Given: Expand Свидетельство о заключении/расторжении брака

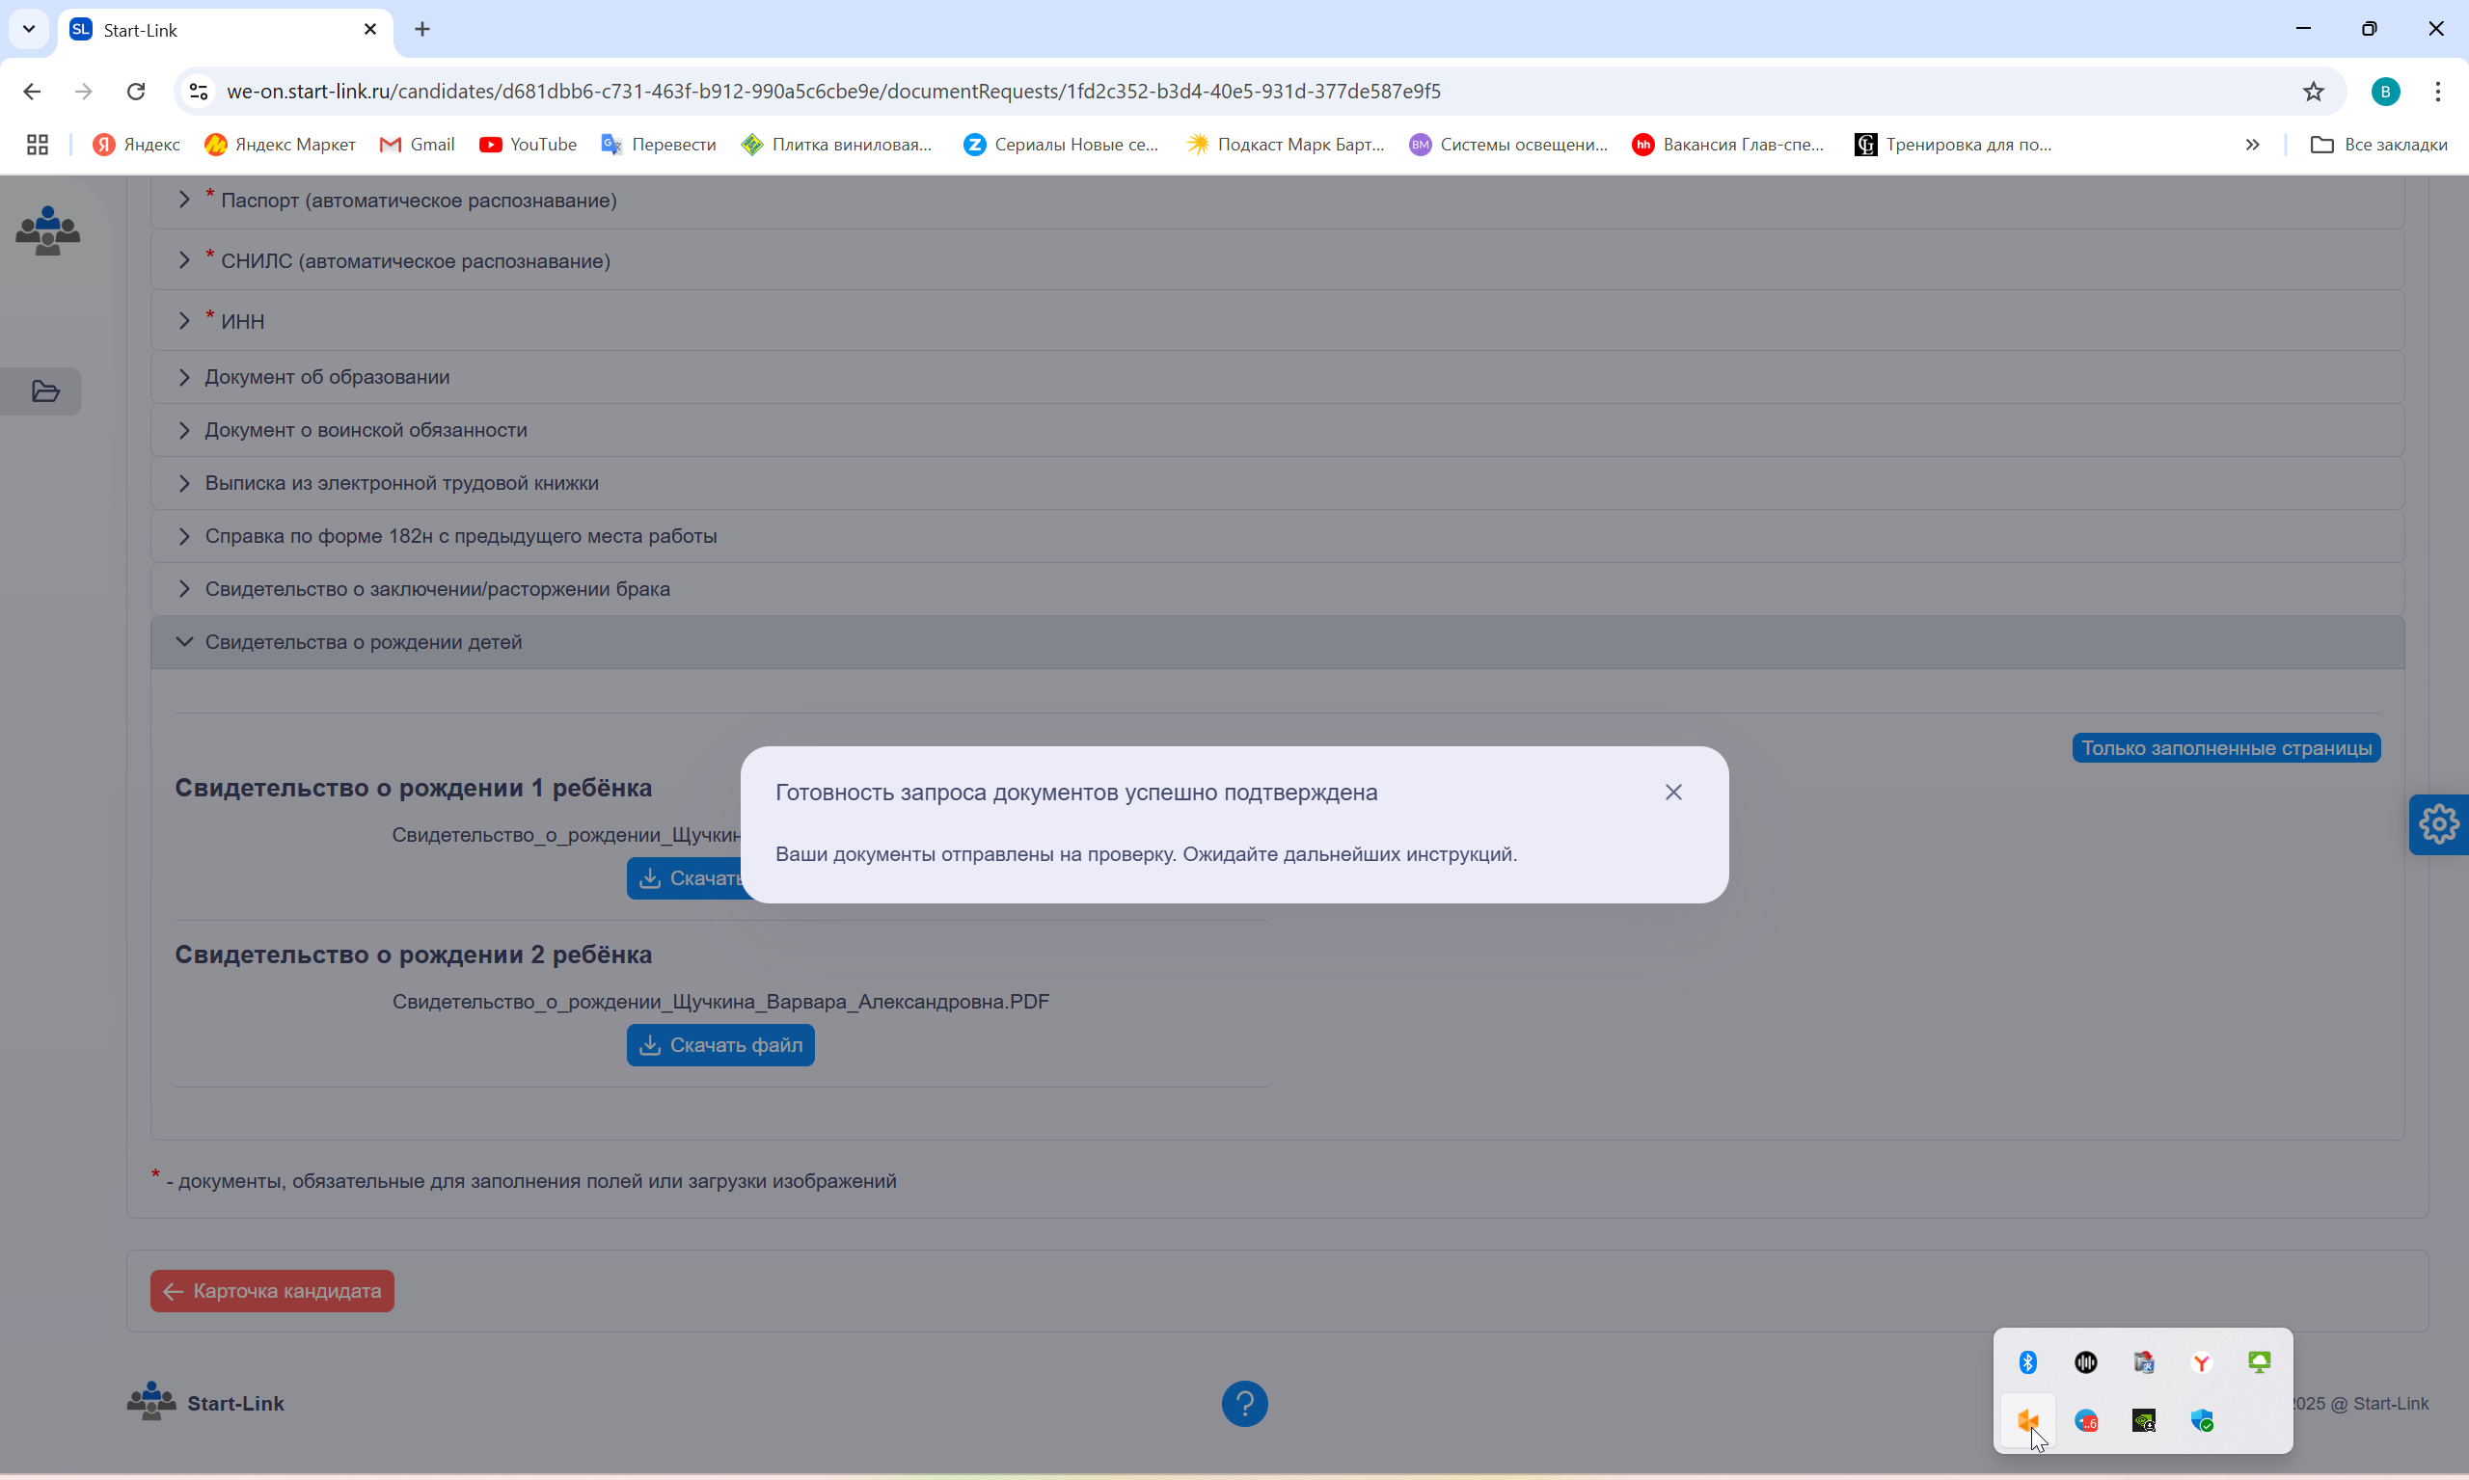Looking at the screenshot, I should click(1277, 588).
